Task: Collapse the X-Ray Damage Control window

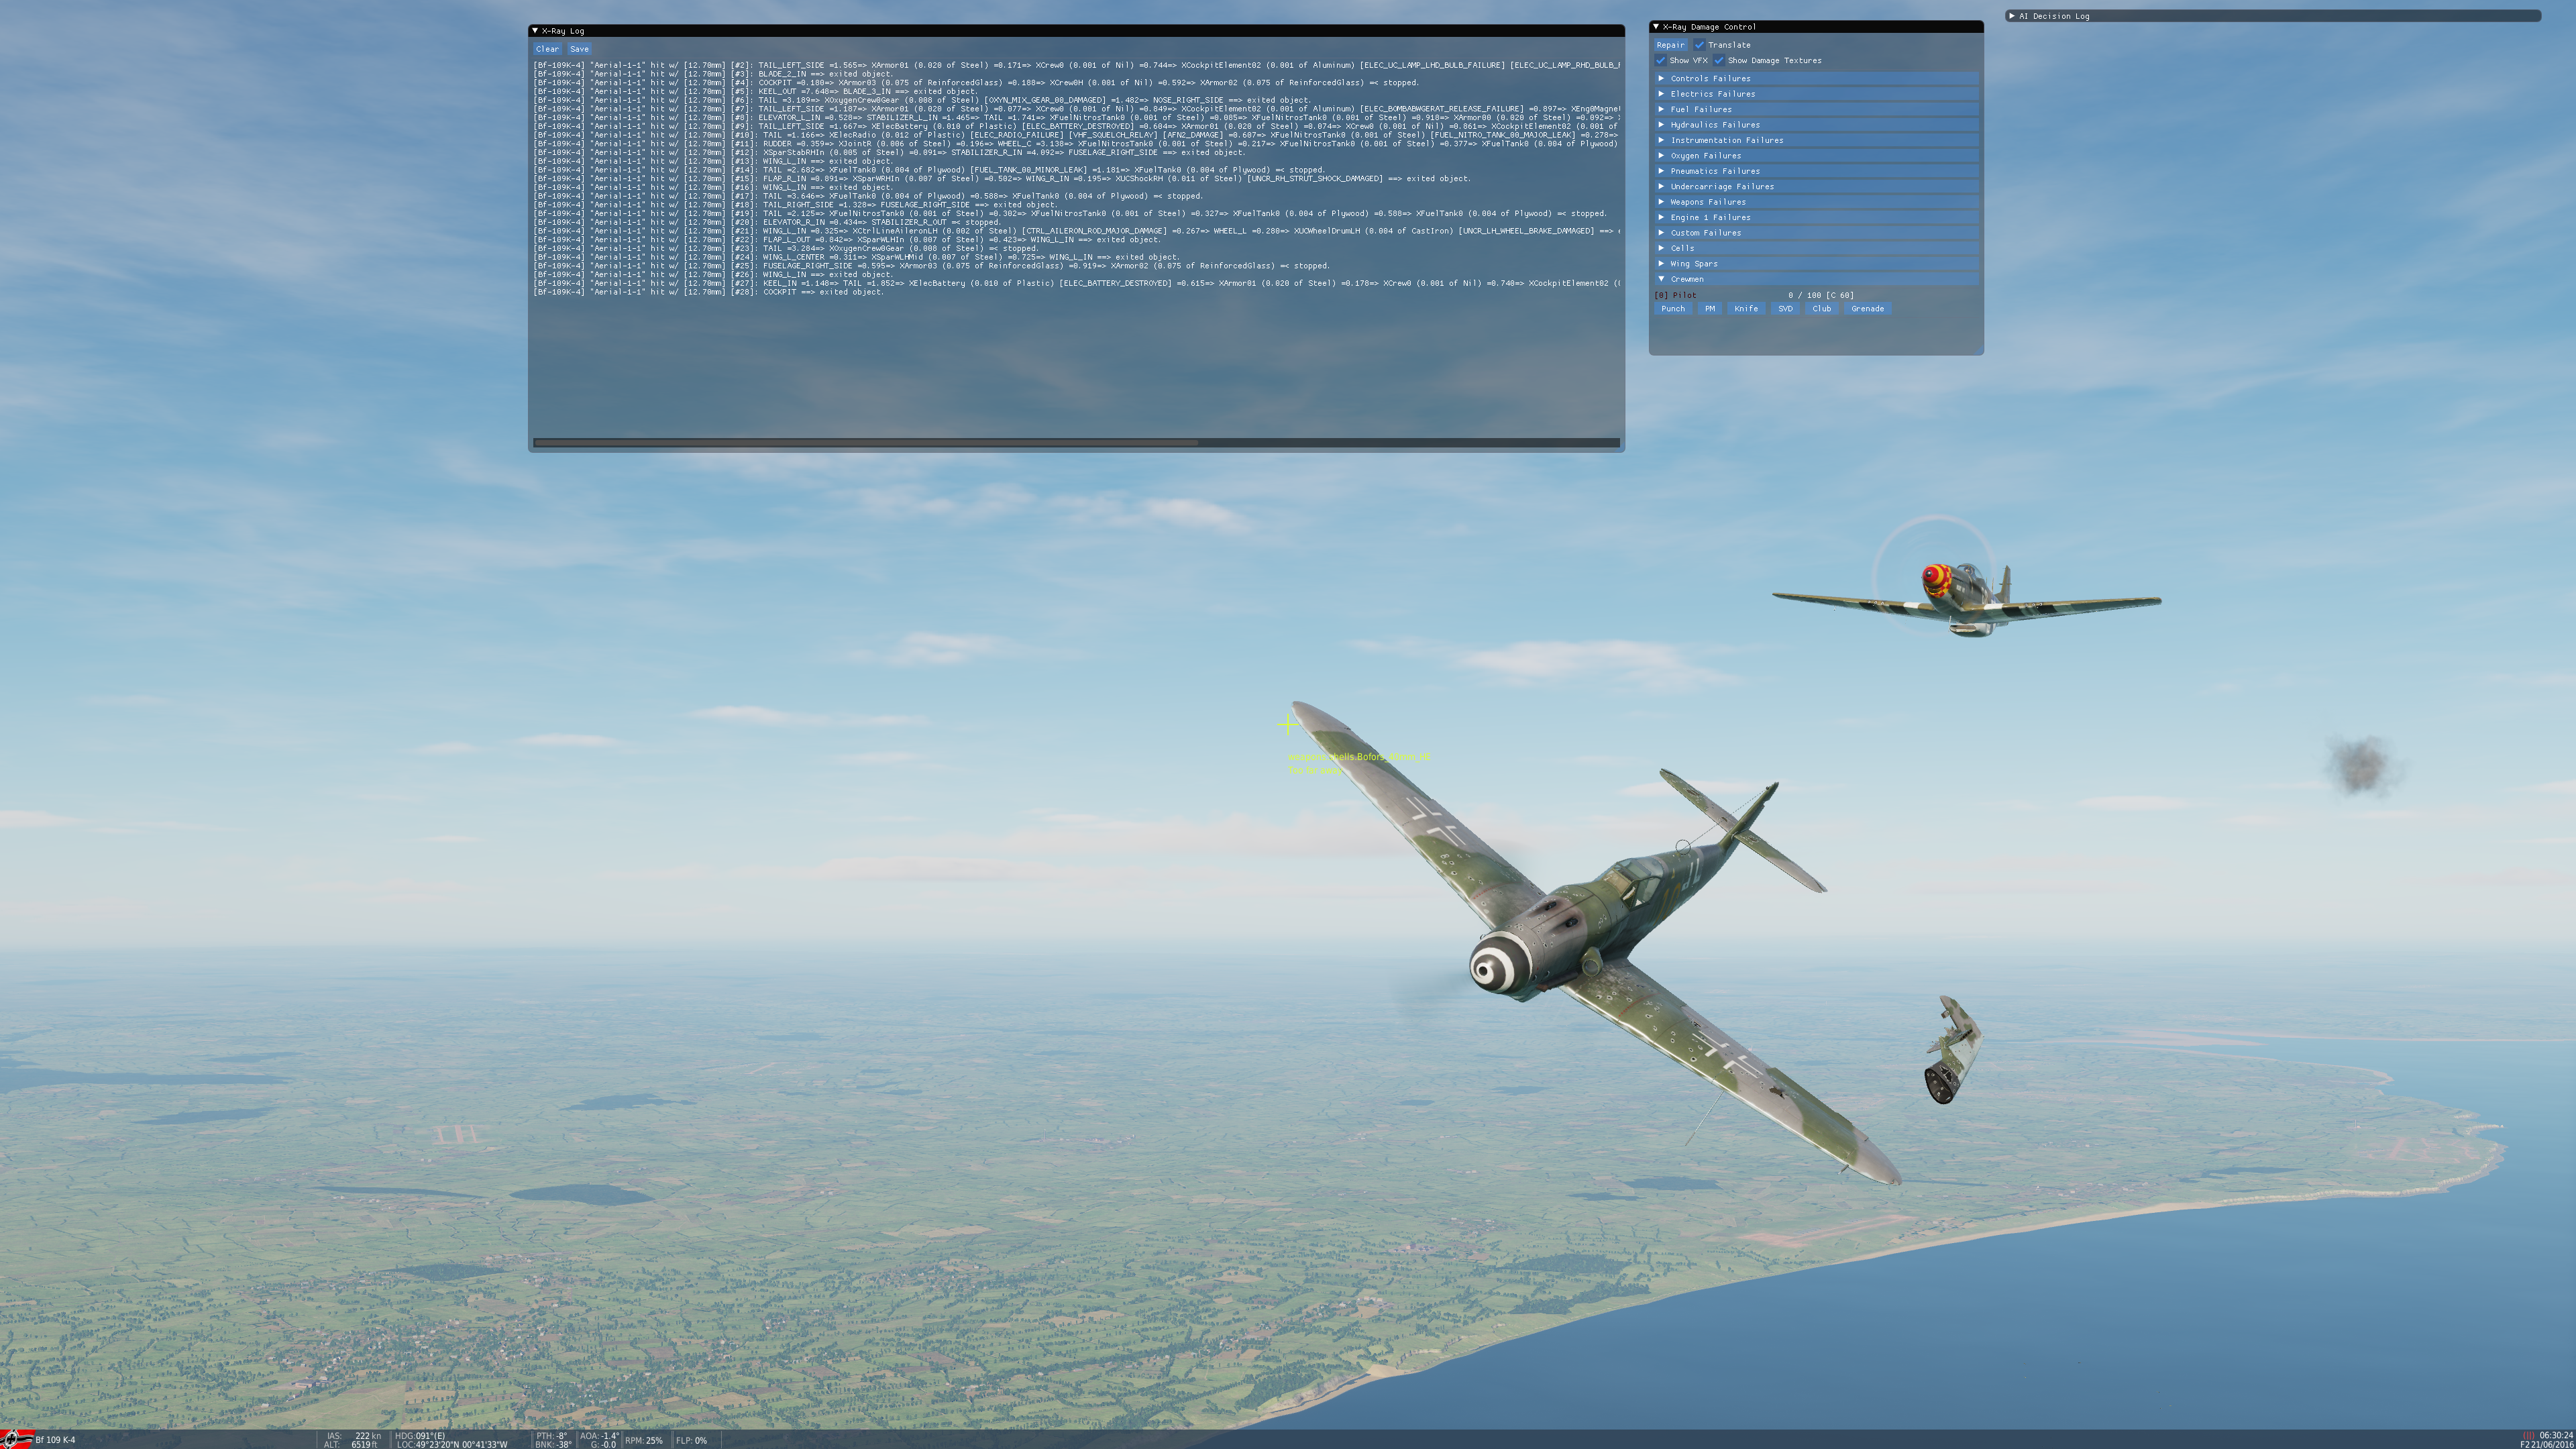Action: [1656, 27]
